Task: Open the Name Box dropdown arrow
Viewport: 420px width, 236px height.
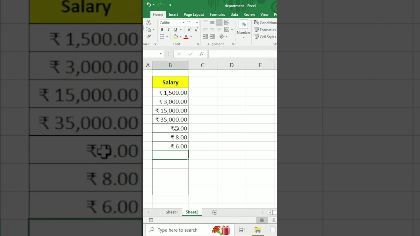Action: 161,54
